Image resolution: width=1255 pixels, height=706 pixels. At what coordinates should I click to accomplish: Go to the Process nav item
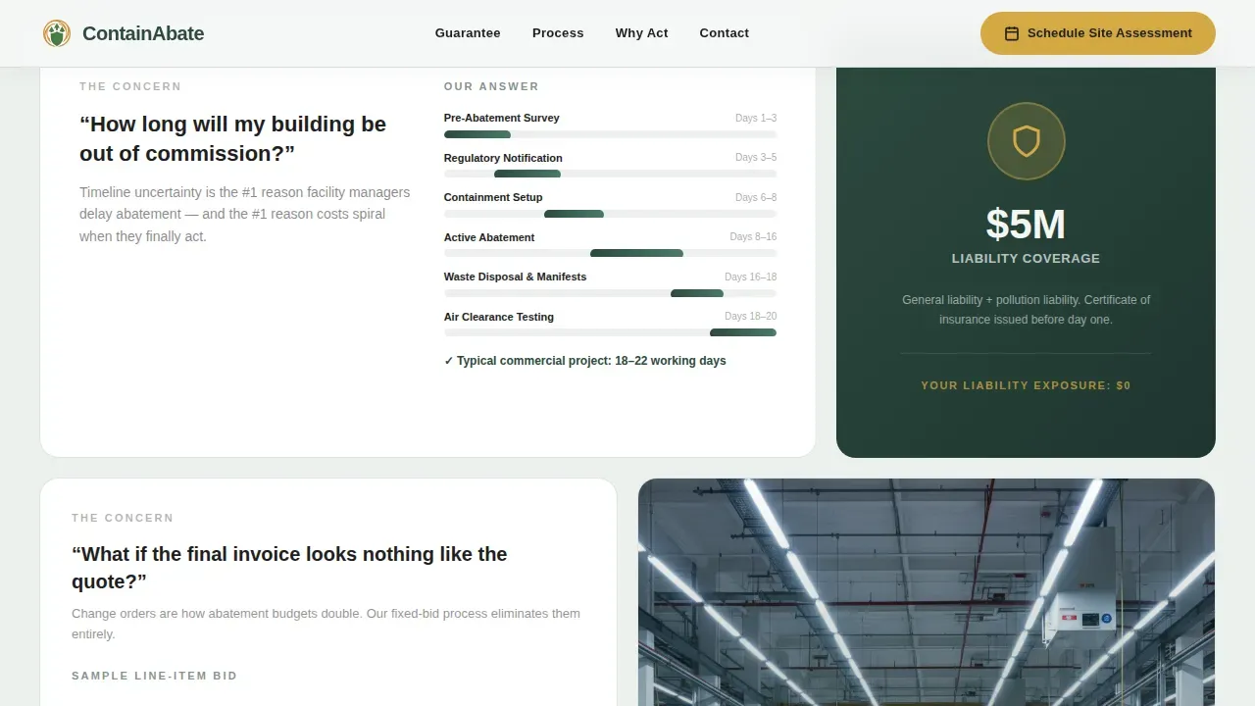coord(558,33)
